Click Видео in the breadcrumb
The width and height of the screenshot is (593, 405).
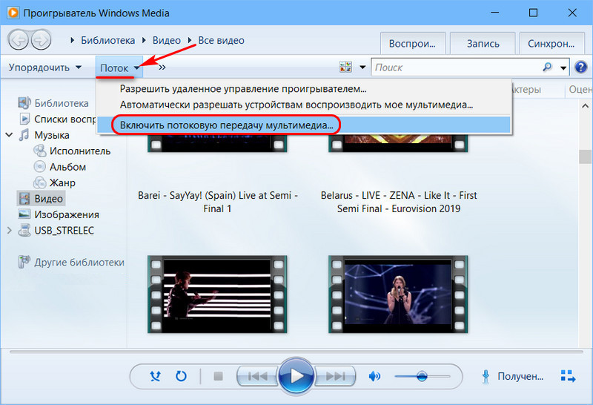[166, 41]
